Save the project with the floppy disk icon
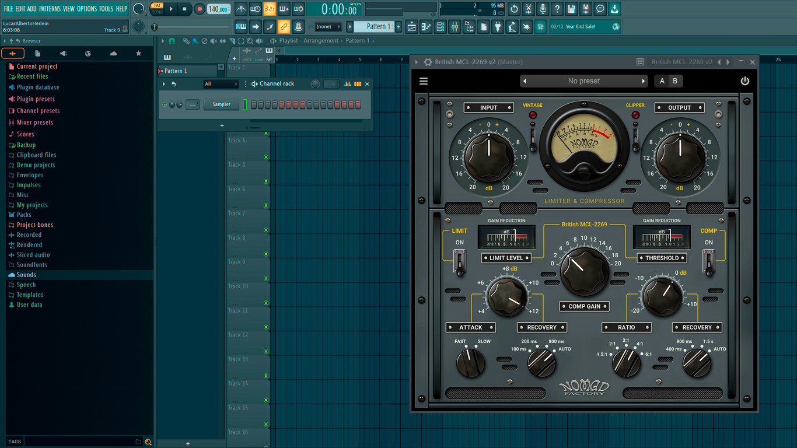Viewport: 797px width, 448px height. point(571,9)
